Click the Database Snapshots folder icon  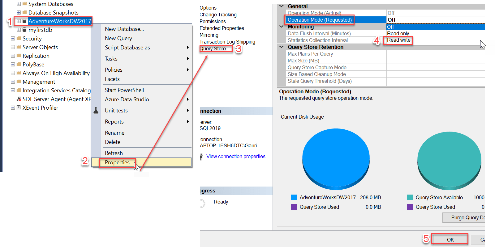tap(25, 12)
